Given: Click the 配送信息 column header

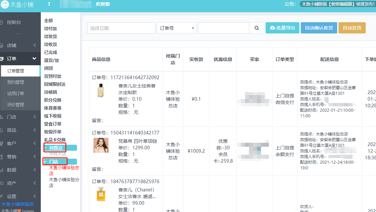Looking at the screenshot, I should [330, 59].
